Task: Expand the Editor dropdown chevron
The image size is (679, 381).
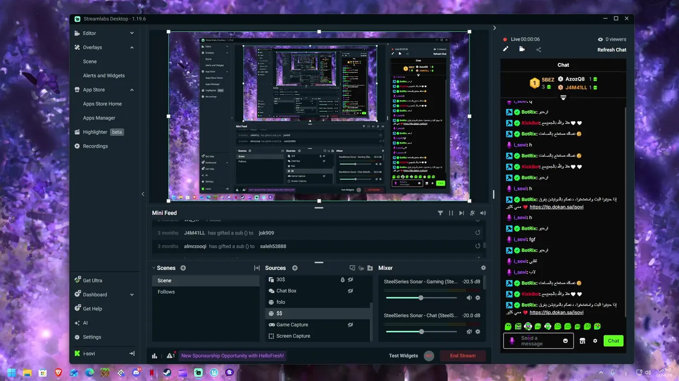Action: [x=132, y=33]
